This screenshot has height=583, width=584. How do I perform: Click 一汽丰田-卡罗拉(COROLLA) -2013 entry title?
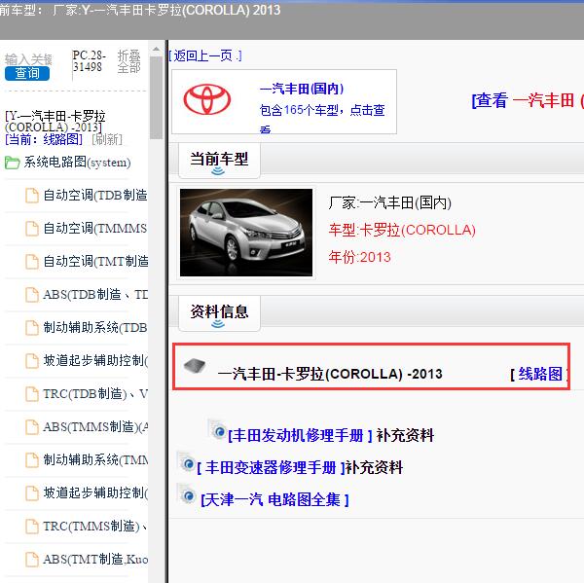pyautogui.click(x=330, y=374)
